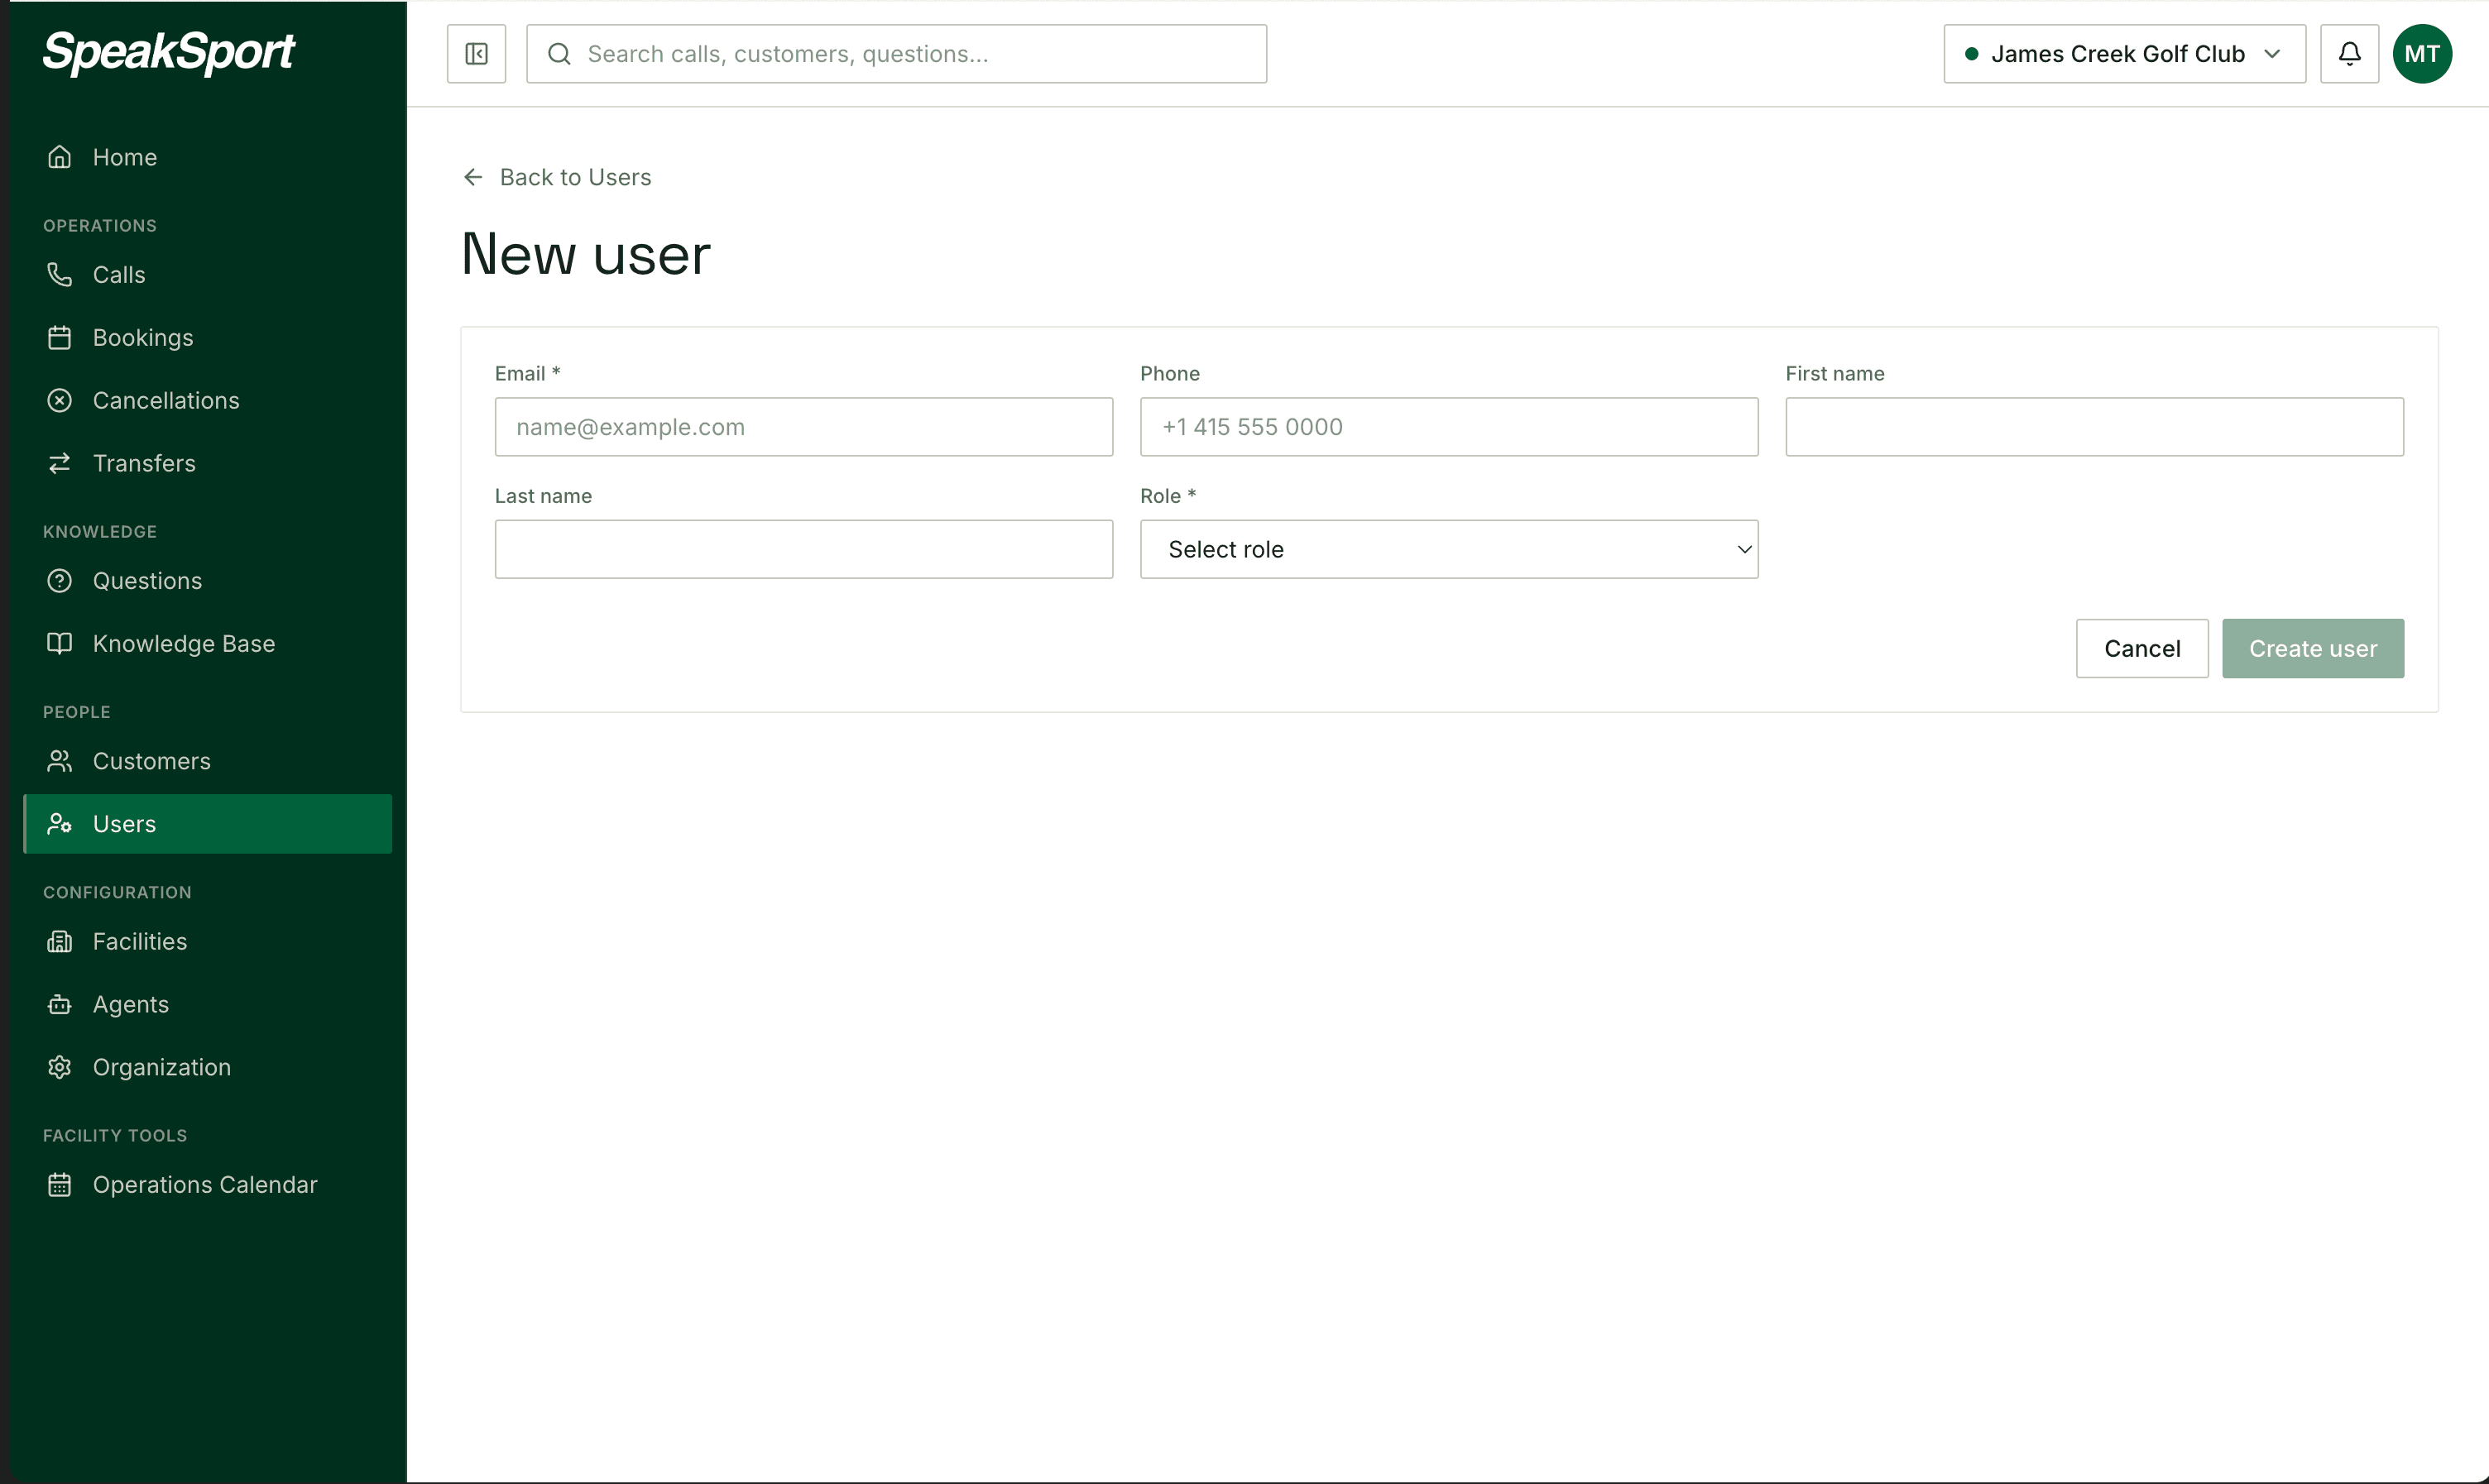Click the Facilities building icon

click(x=60, y=942)
